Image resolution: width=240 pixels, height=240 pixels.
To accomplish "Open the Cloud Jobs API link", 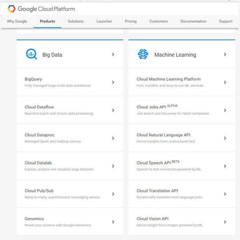I will (x=151, y=107).
